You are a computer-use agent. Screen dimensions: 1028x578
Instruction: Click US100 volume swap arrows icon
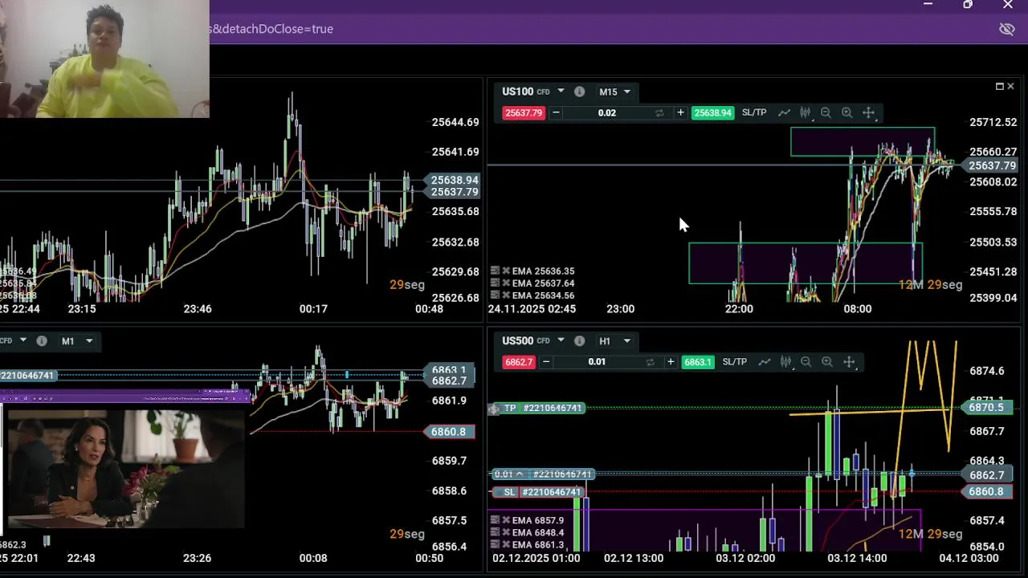tap(659, 113)
